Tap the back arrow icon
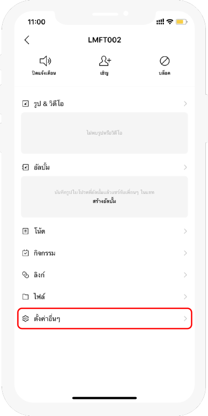Image resolution: width=208 pixels, height=416 pixels. 27,40
